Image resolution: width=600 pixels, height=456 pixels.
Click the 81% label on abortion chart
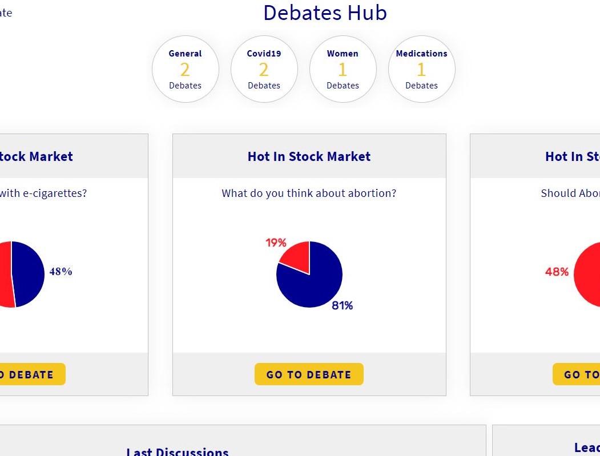(342, 305)
